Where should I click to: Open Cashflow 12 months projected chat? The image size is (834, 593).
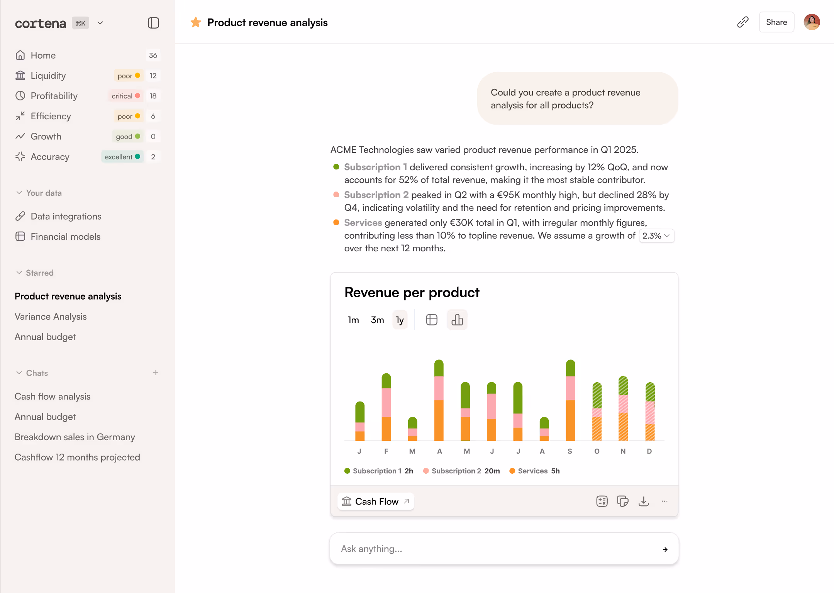[77, 457]
